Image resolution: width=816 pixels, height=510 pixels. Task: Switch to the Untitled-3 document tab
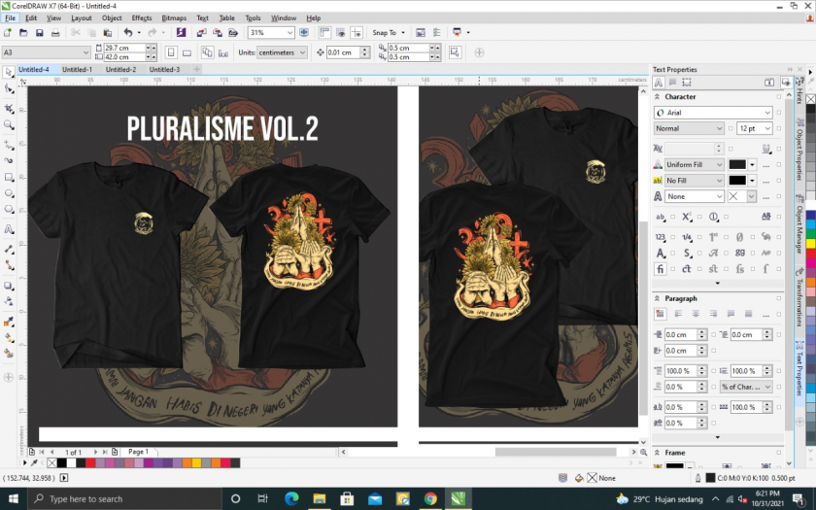coord(164,69)
